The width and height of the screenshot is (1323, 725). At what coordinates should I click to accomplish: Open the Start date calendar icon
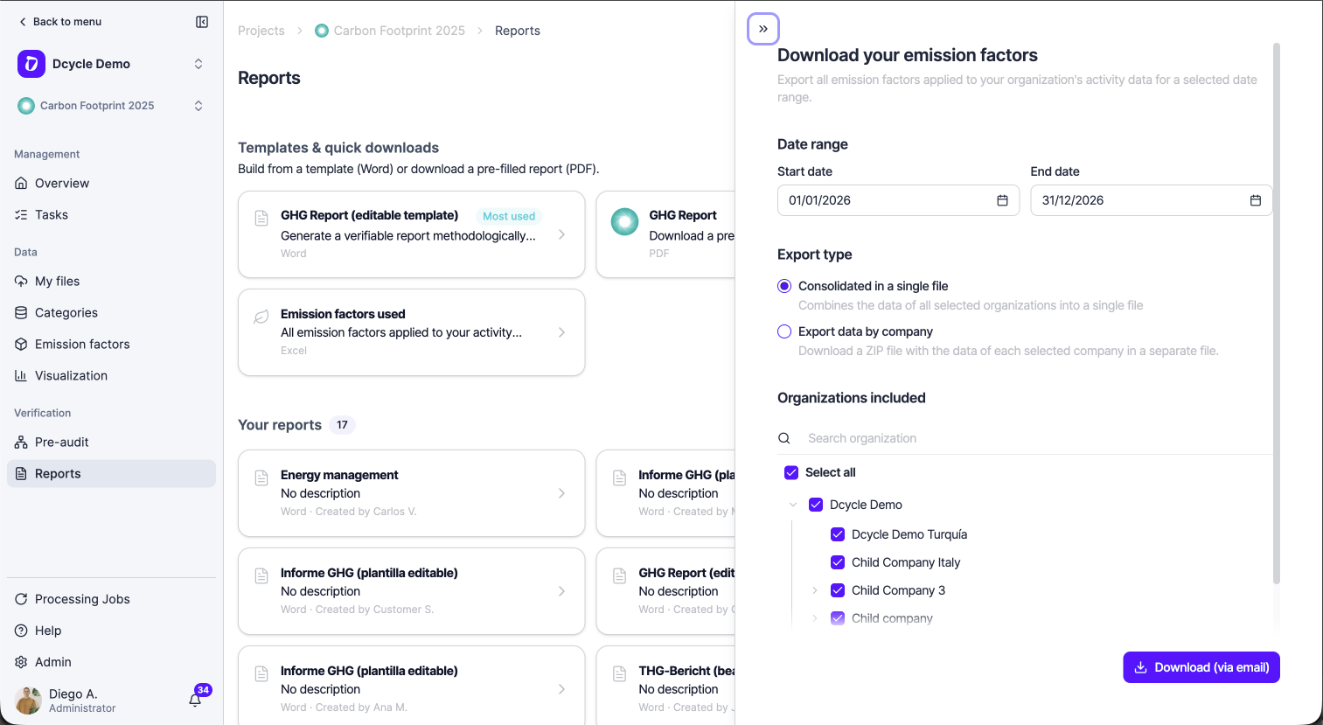[1002, 200]
